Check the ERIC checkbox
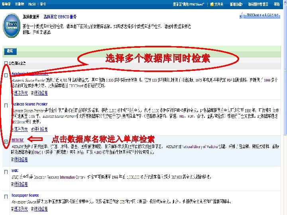The width and height of the screenshot is (287, 215). [6, 172]
